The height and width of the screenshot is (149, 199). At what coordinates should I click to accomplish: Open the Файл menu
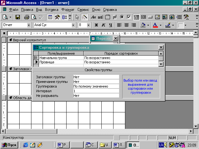[14, 10]
